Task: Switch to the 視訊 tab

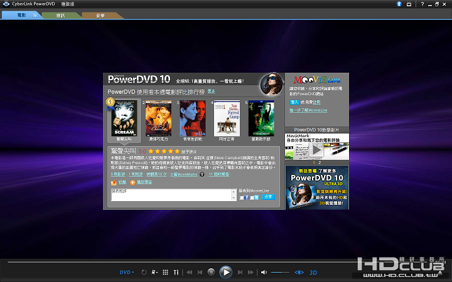Action: point(60,13)
